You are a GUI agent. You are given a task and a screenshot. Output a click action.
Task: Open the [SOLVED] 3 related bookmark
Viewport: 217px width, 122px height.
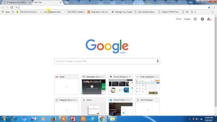(74, 12)
